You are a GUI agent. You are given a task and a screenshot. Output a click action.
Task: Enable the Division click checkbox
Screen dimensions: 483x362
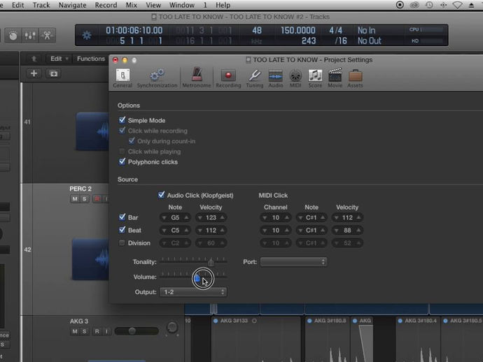pyautogui.click(x=122, y=242)
